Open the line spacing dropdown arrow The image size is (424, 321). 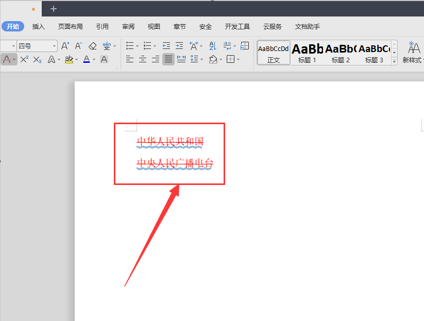pos(202,59)
